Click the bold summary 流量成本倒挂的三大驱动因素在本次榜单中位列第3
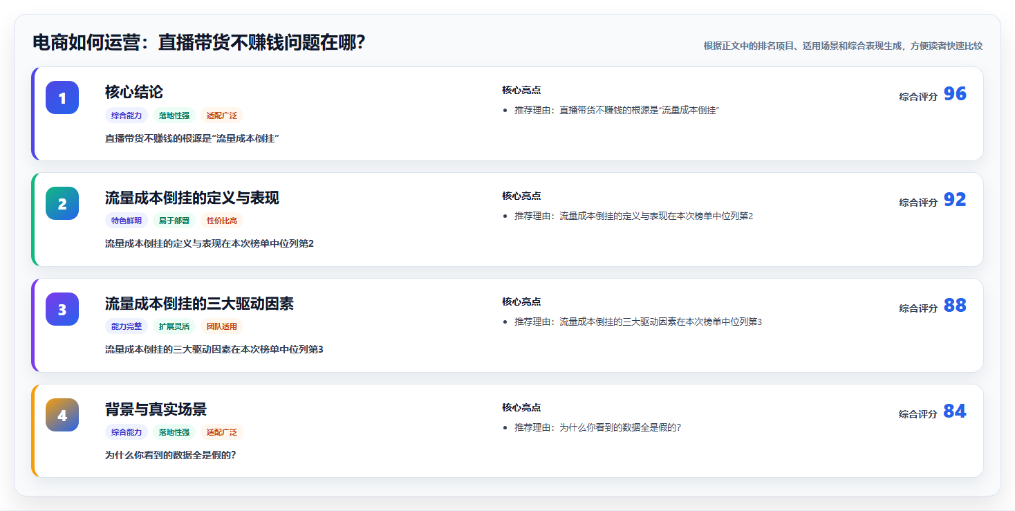This screenshot has width=1015, height=511. click(214, 349)
